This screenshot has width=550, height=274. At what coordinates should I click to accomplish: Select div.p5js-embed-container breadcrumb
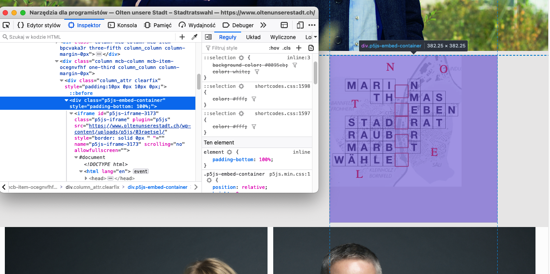[x=158, y=187]
